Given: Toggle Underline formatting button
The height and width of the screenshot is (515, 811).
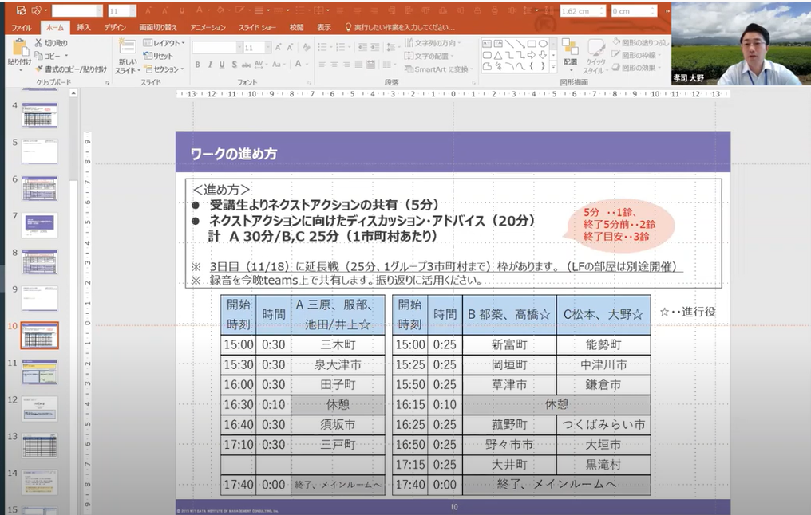Looking at the screenshot, I should point(223,65).
